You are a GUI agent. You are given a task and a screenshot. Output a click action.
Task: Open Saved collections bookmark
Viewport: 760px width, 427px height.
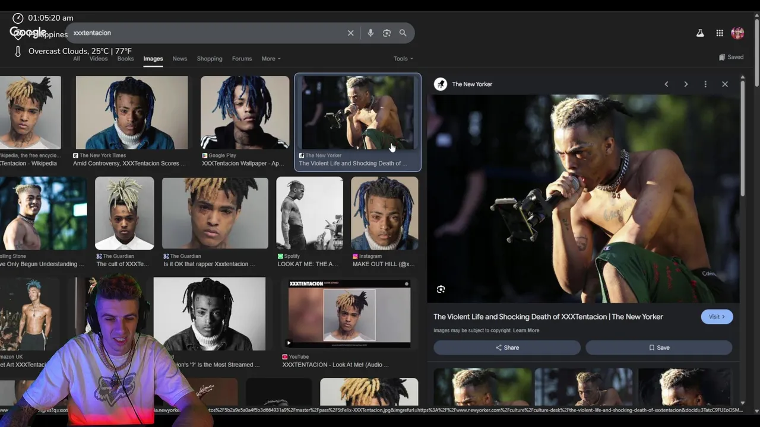(x=731, y=58)
